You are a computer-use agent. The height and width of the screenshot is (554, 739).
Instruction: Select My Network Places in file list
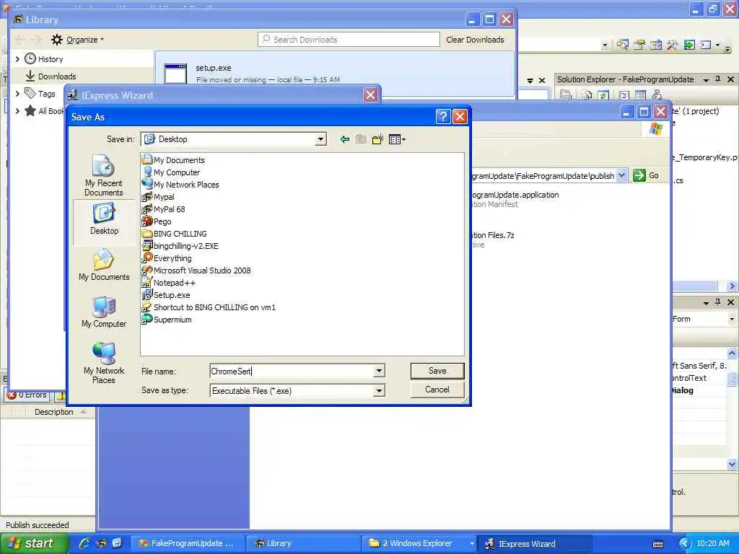coord(180,184)
